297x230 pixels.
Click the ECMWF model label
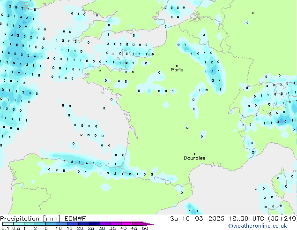tap(75, 219)
